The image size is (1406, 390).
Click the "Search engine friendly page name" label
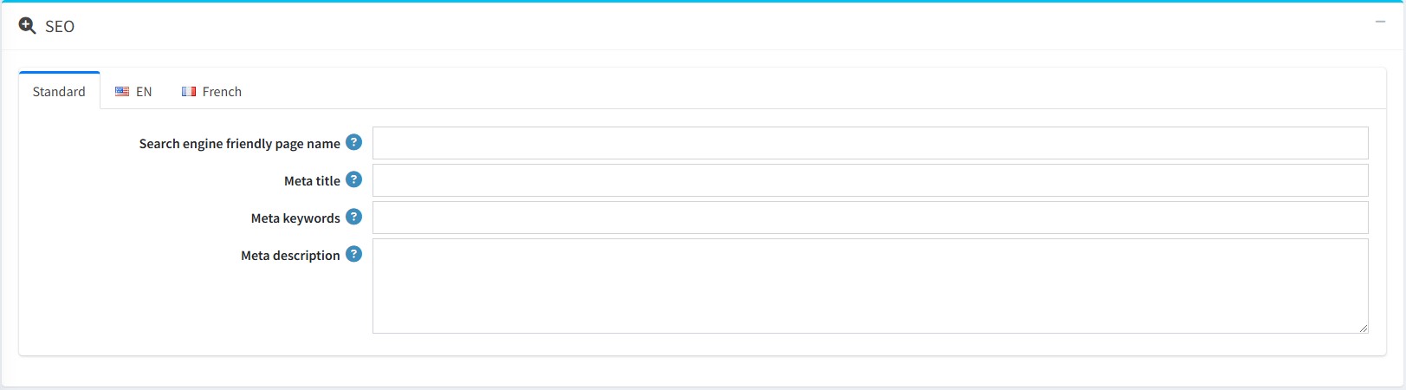pos(239,144)
